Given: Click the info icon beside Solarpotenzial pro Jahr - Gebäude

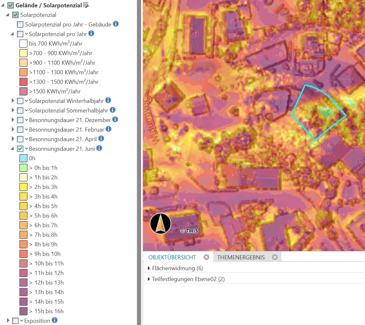Looking at the screenshot, I should point(116,24).
